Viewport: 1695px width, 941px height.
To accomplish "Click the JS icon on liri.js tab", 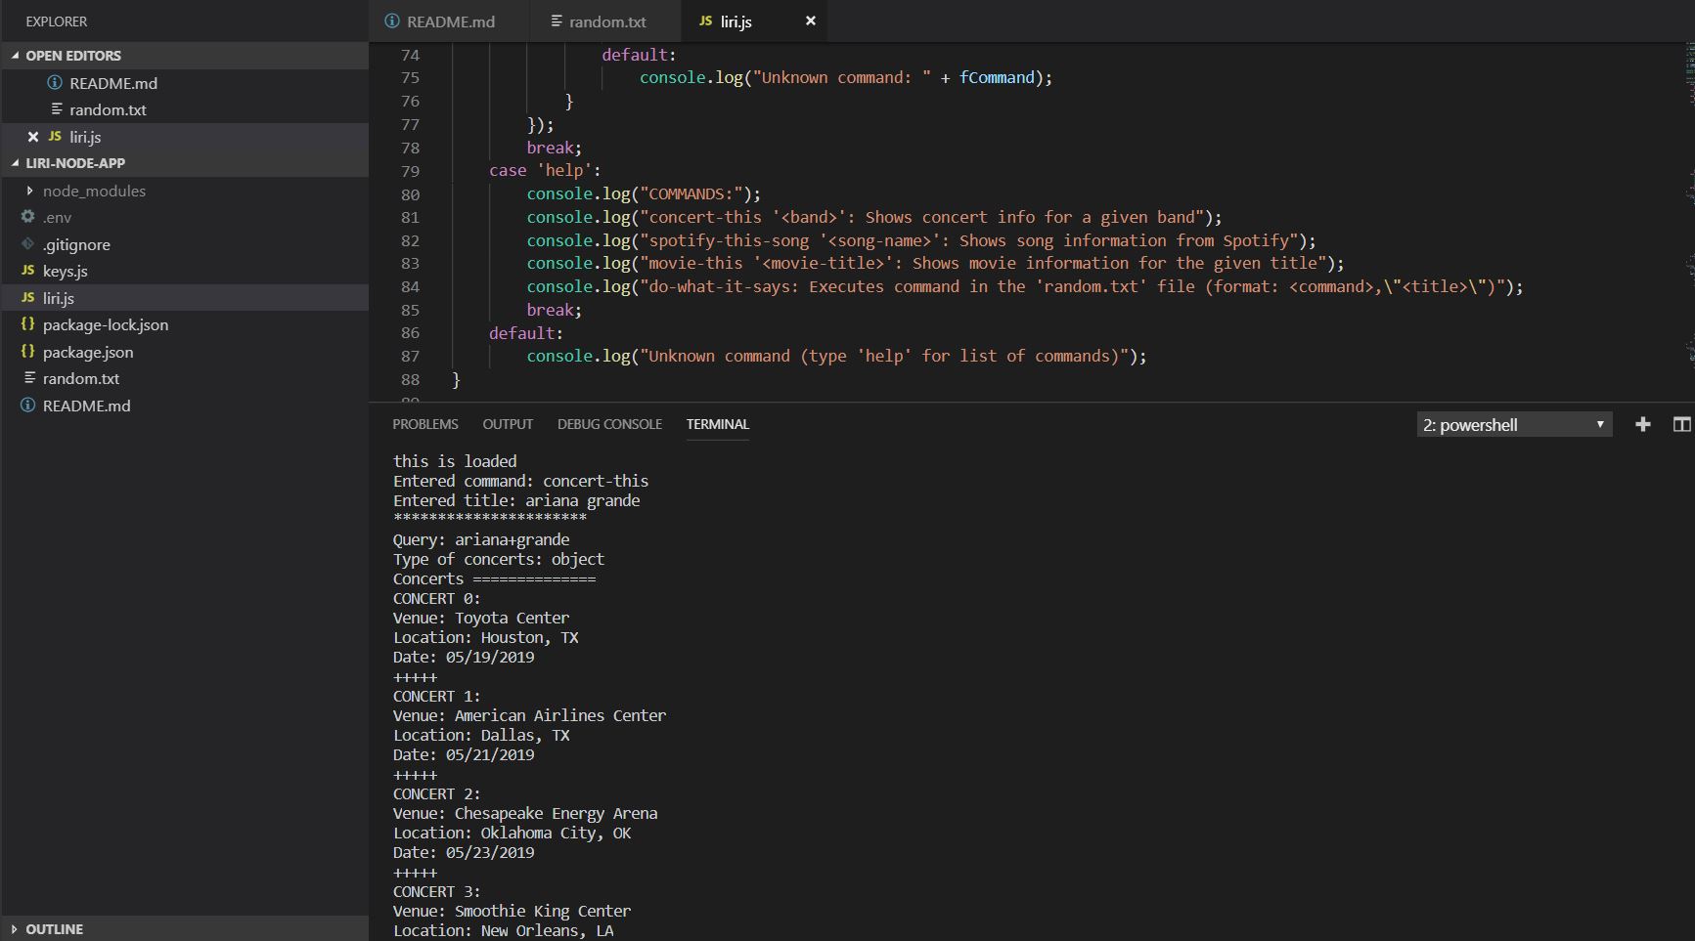I will click(x=705, y=21).
